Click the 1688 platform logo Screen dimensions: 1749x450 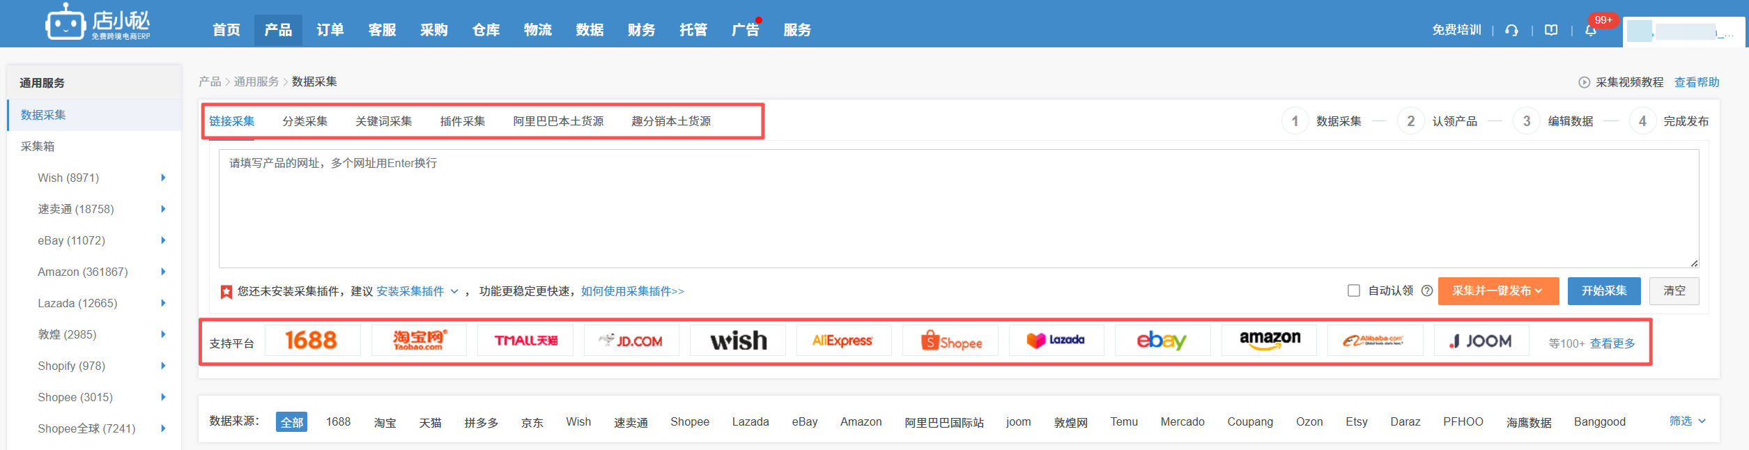click(x=312, y=341)
